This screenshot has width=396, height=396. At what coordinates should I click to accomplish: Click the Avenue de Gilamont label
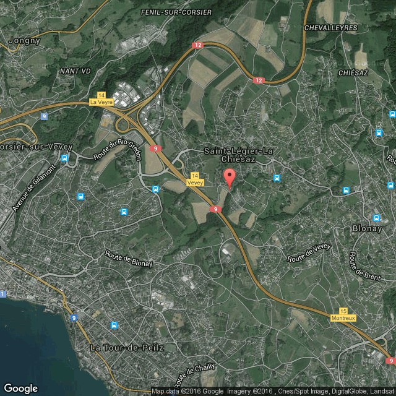[34, 188]
